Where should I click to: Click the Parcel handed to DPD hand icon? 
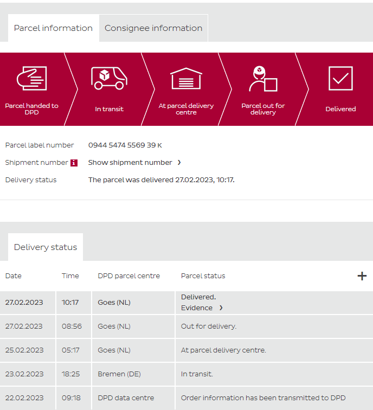tap(31, 79)
